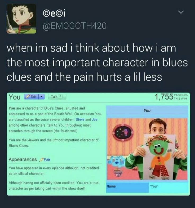
Task: Expand the Edit button dropdown arrow
Action: click(x=42, y=97)
